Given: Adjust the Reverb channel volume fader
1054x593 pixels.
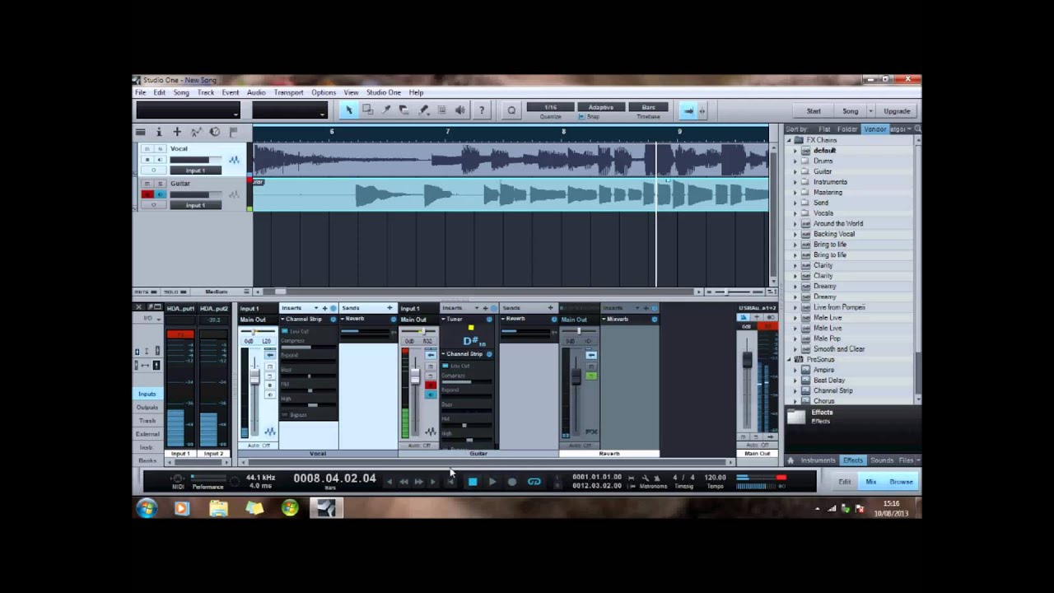Looking at the screenshot, I should coord(576,376).
